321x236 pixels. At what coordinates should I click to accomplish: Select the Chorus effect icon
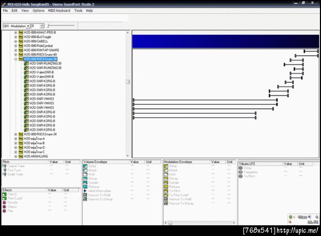(x=4, y=207)
